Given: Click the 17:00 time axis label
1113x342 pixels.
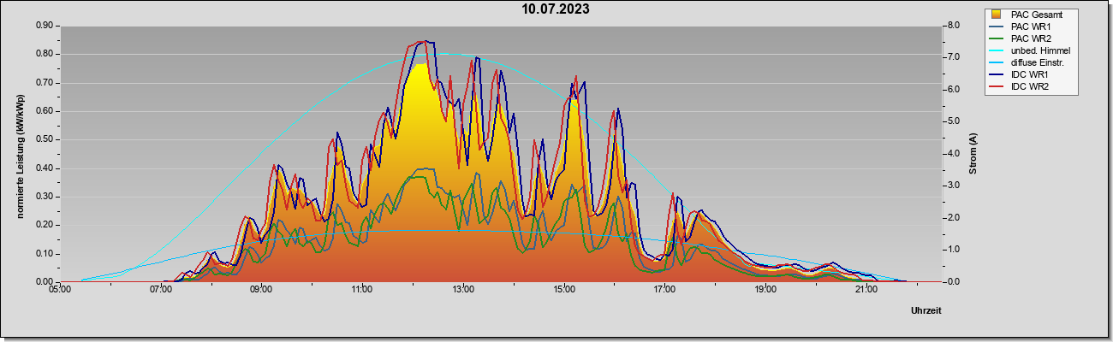Looking at the screenshot, I should [664, 290].
